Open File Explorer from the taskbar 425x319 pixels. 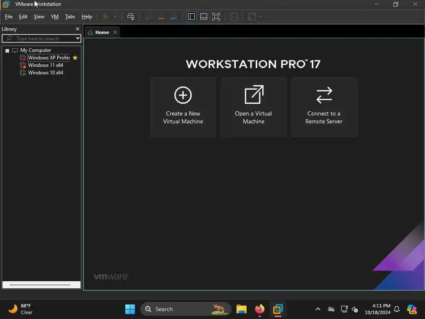pyautogui.click(x=241, y=309)
